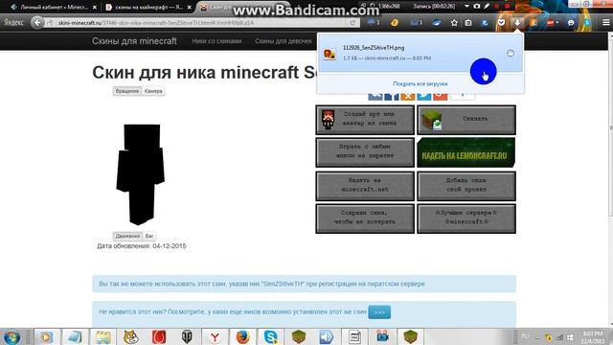Image resolution: width=613 pixels, height=345 pixels.
Task: Click 'Показать все загрузки' link
Action: pos(420,83)
